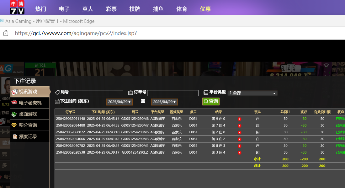The width and height of the screenshot is (345, 188).
Task: Click the red play icon for round GD051254290M5
Action: [x=239, y=132]
